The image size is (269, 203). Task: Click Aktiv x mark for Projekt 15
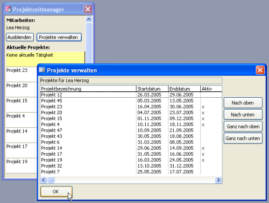pos(203,119)
